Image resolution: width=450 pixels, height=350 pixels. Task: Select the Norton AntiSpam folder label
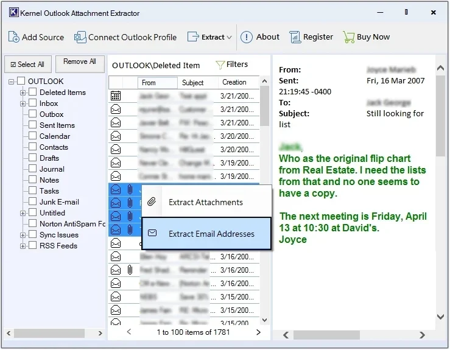tap(72, 224)
